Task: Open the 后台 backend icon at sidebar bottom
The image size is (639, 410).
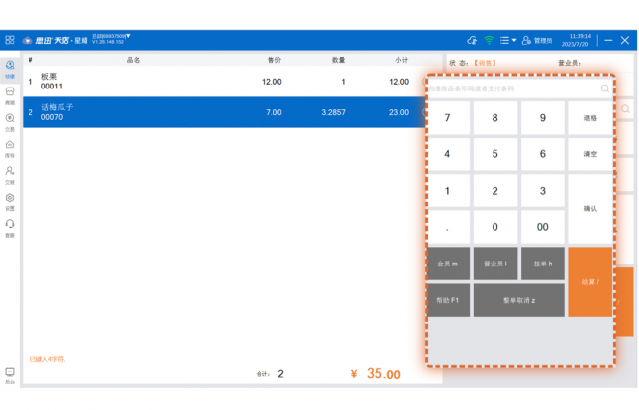Action: coord(10,376)
